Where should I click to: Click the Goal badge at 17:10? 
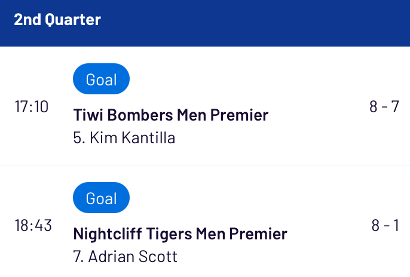click(x=101, y=79)
